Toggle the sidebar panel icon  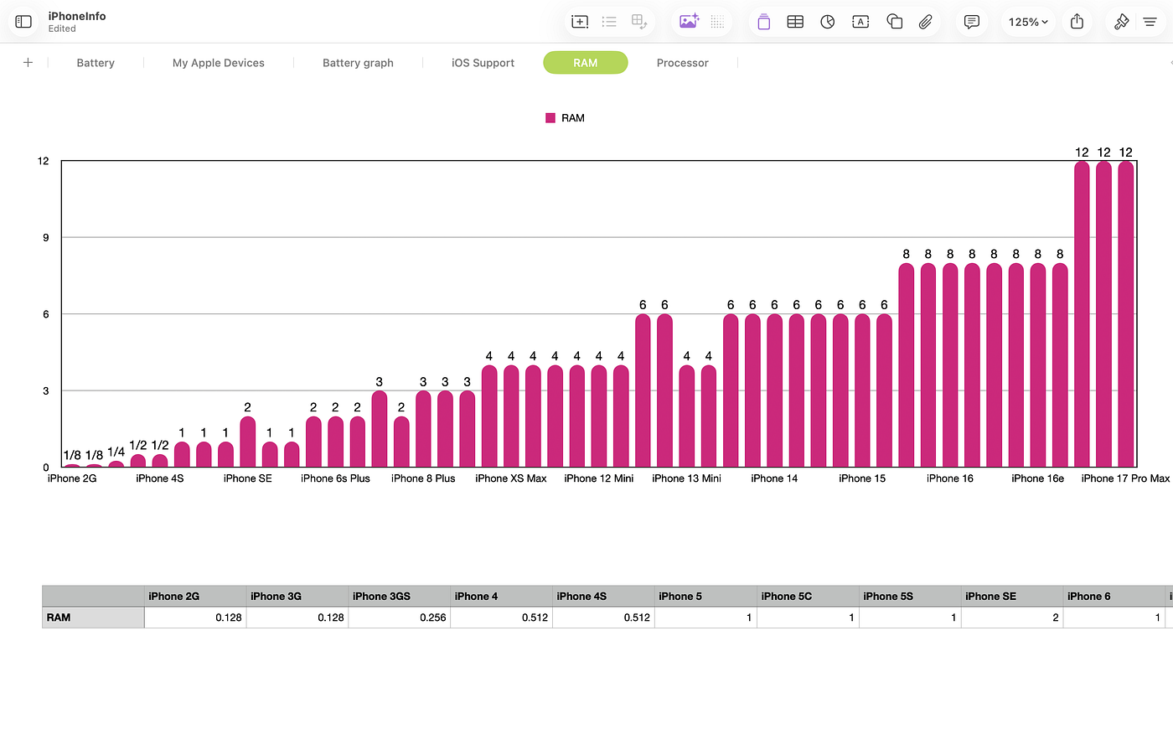23,22
